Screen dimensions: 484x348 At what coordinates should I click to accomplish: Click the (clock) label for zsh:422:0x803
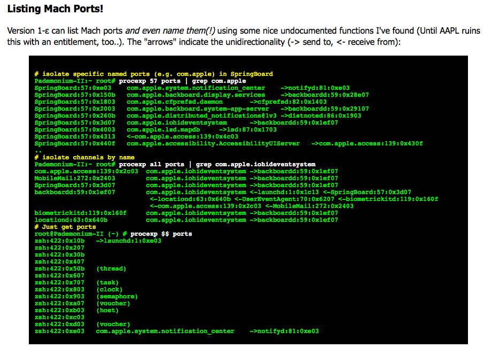pyautogui.click(x=110, y=289)
